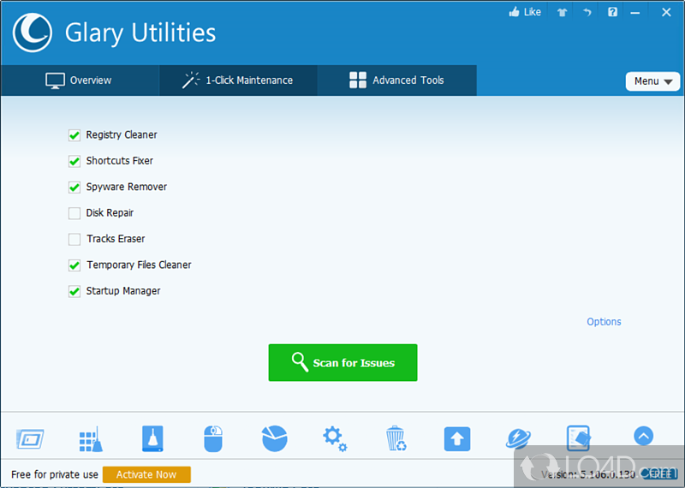Screen dimensions: 685x488
Task: Open the pie chart disk analysis icon
Action: pos(274,438)
